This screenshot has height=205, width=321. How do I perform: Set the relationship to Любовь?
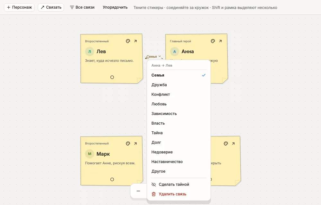click(179, 104)
